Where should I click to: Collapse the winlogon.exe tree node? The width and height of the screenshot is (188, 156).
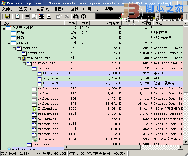[19, 59]
